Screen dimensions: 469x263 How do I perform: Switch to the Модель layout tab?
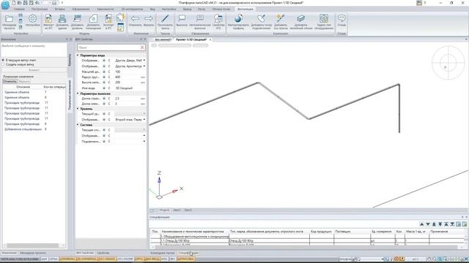coord(164,210)
